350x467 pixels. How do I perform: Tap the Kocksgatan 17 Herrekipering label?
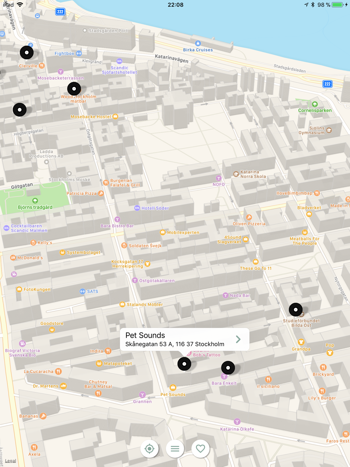(x=127, y=264)
